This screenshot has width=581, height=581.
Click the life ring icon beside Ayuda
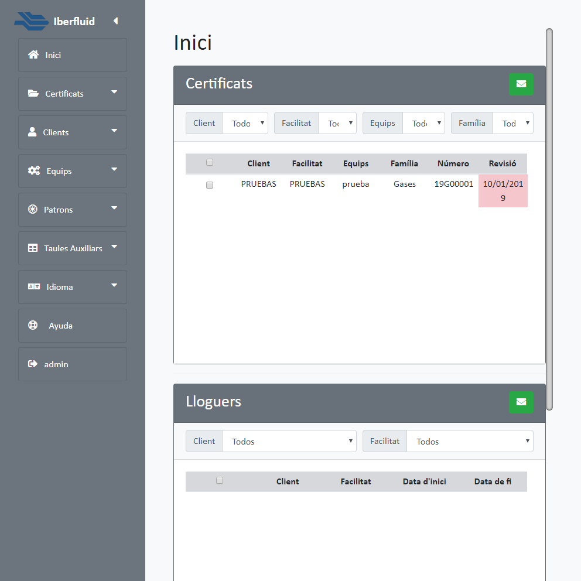tap(33, 326)
